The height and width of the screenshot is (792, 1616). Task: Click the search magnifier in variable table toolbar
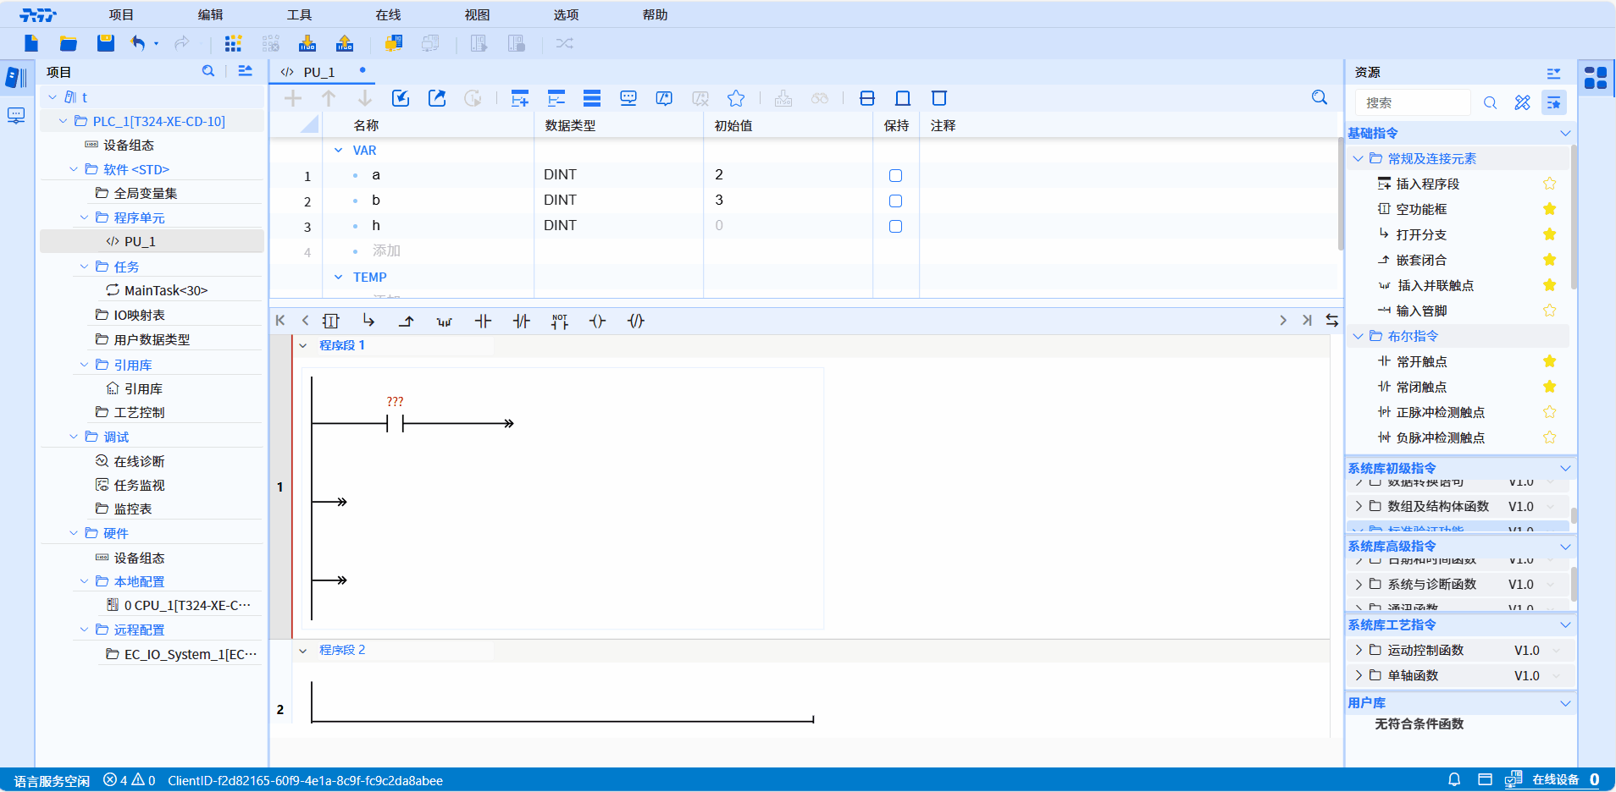(1319, 98)
